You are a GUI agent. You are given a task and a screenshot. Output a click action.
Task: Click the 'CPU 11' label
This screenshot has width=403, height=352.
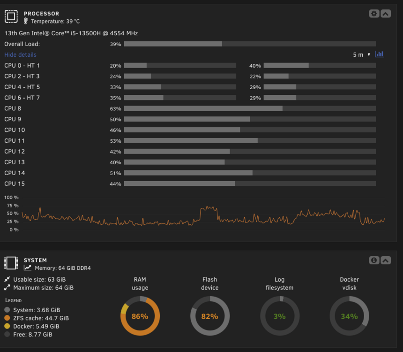(15, 141)
